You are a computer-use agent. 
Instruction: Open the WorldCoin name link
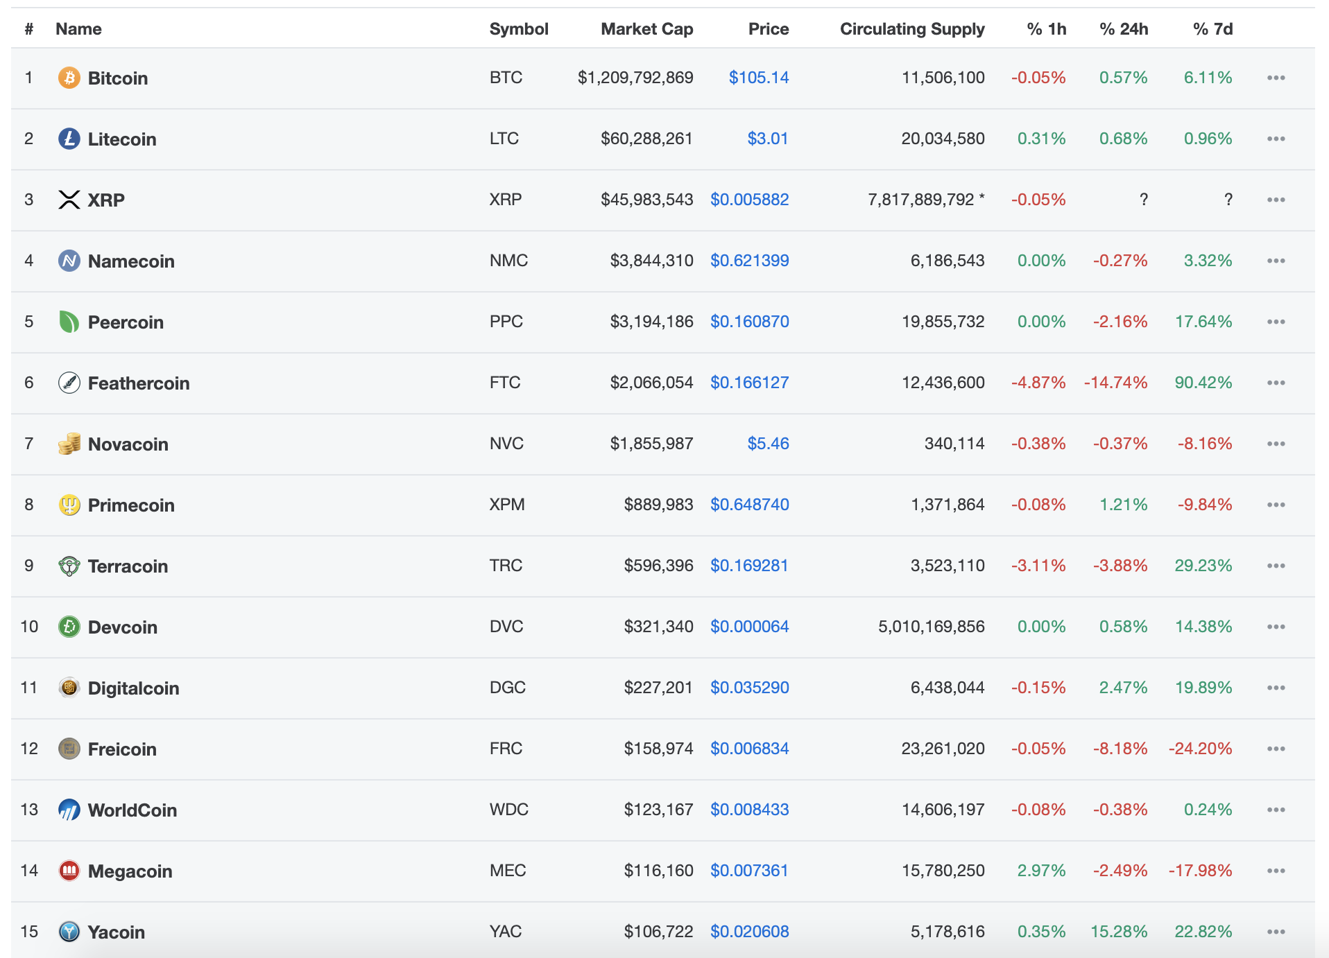[x=132, y=810]
